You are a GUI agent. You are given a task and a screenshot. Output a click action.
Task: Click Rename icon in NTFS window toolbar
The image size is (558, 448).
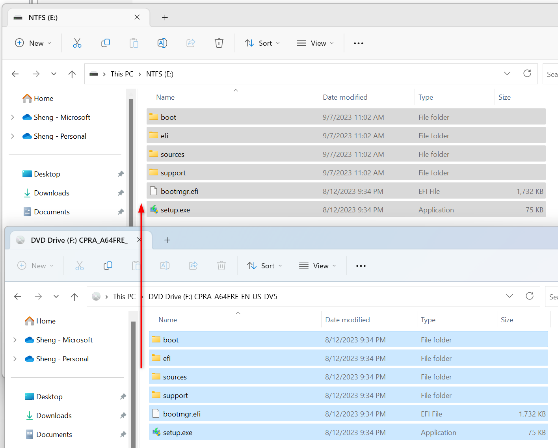click(162, 43)
